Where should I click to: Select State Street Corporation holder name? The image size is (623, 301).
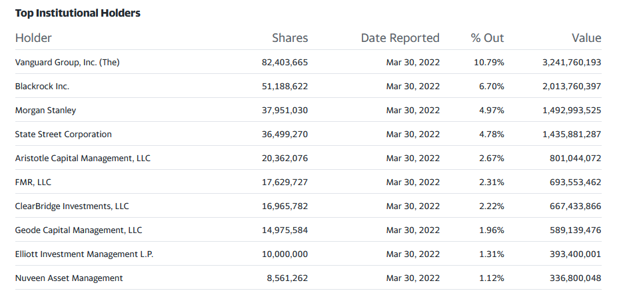(63, 135)
